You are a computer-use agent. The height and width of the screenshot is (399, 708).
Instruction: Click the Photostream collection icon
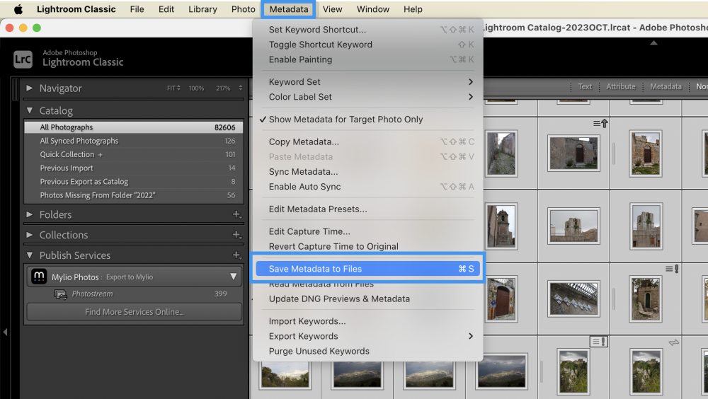[x=61, y=294]
